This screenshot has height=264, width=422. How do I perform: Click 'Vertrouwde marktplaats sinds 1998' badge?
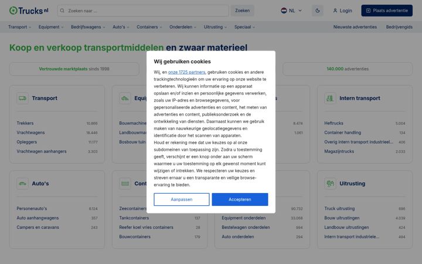pos(74,69)
